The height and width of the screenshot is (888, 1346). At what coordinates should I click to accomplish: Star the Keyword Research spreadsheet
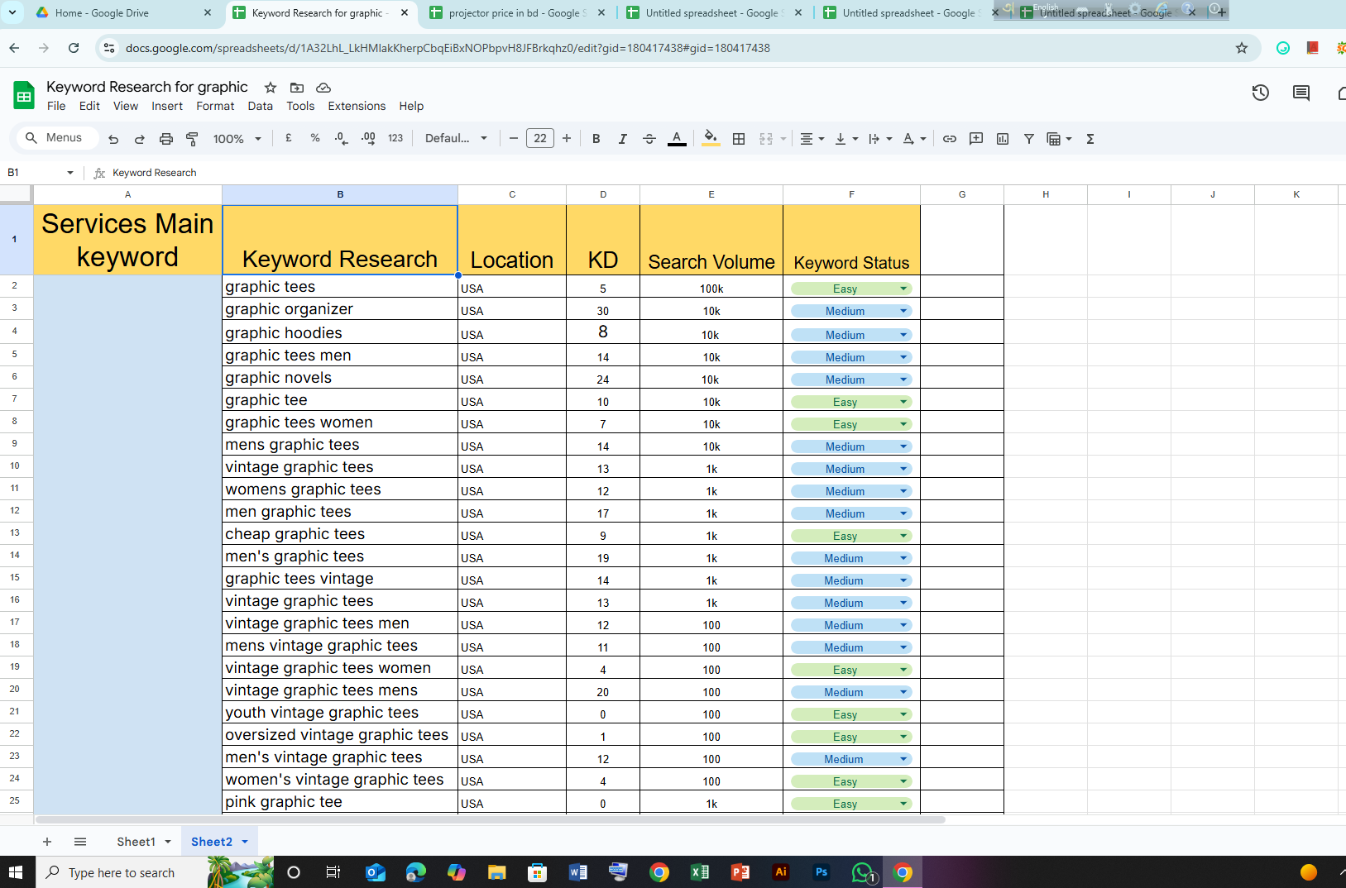270,87
